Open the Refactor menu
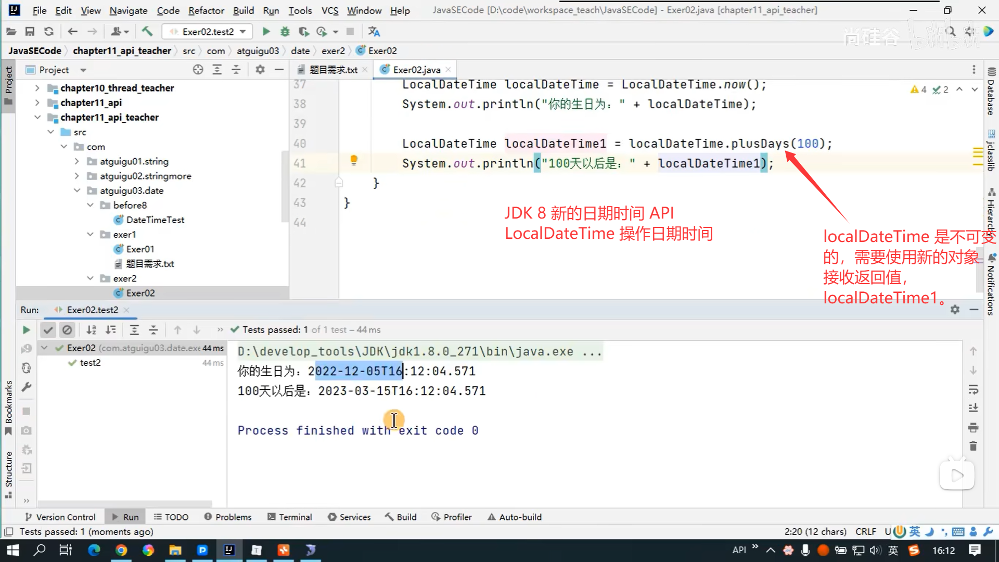Image resolution: width=999 pixels, height=562 pixels. 206,10
